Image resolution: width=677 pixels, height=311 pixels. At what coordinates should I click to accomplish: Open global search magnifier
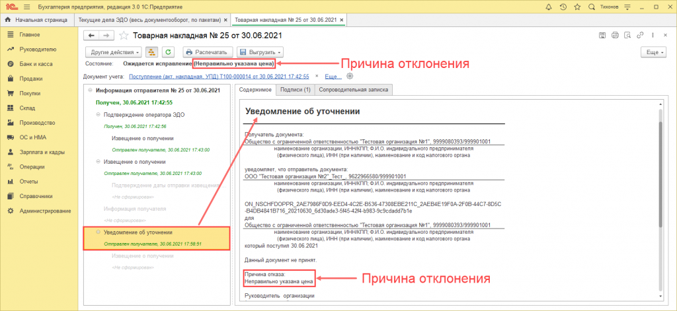click(x=591, y=7)
